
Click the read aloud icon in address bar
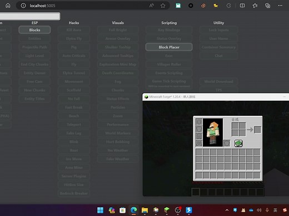(151, 6)
